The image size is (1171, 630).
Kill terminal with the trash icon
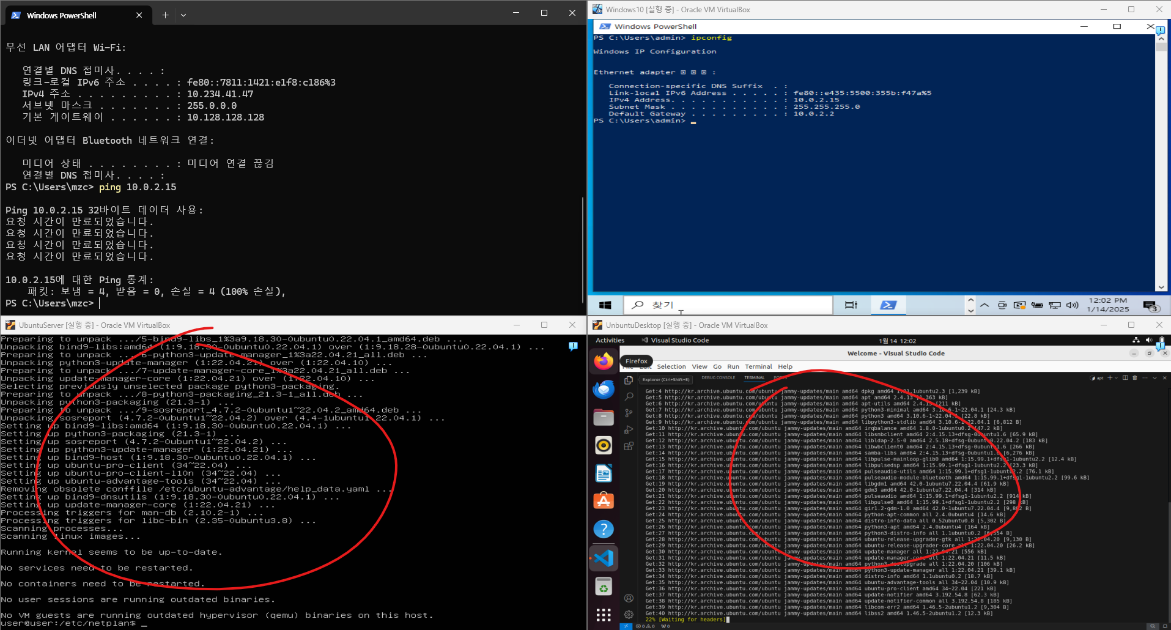click(1135, 378)
